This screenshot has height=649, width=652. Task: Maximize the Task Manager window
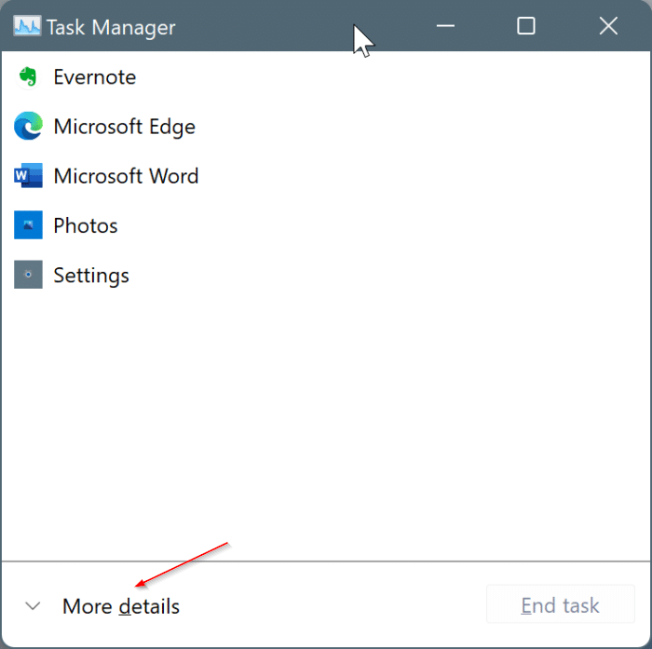coord(526,26)
